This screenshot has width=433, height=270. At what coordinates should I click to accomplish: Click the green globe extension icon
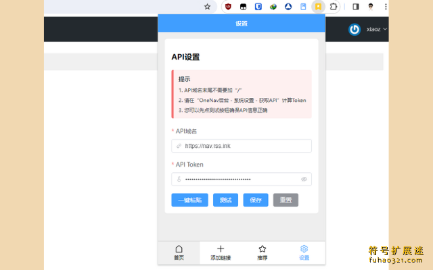[273, 7]
